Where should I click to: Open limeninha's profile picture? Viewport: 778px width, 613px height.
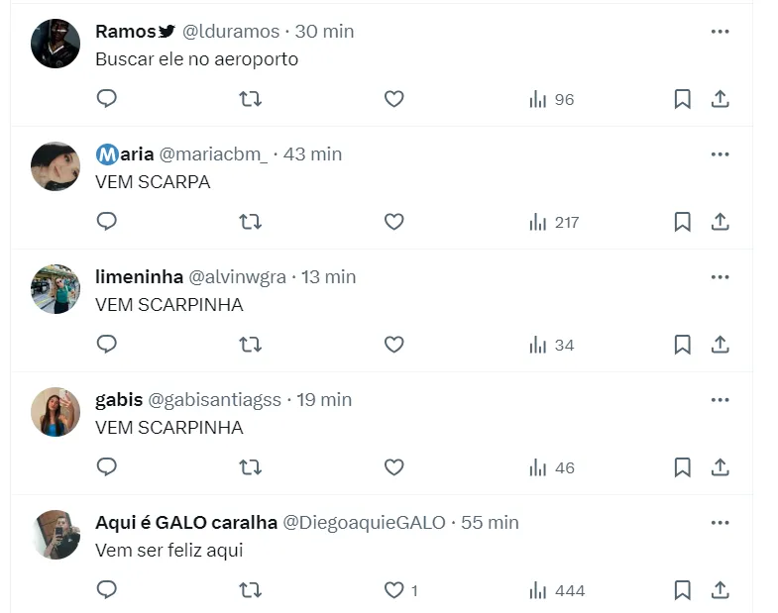coord(56,289)
